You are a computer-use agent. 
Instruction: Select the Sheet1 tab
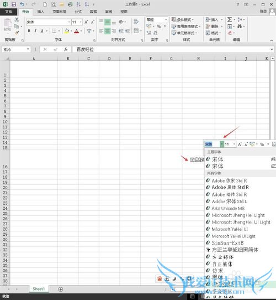pyautogui.click(x=39, y=289)
